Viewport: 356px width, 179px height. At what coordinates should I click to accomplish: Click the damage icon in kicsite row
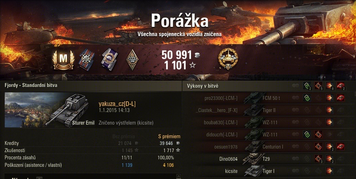(330, 171)
